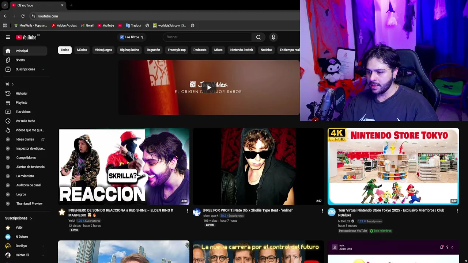Open options menu for Nintendo Store video
Viewport: 468px width, 263px height.
point(457,211)
